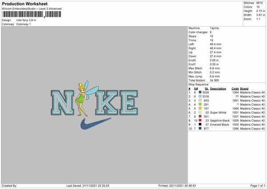267x189 pixels.
Task: Select the light blue swatch in stop 2
Action: tap(200, 96)
